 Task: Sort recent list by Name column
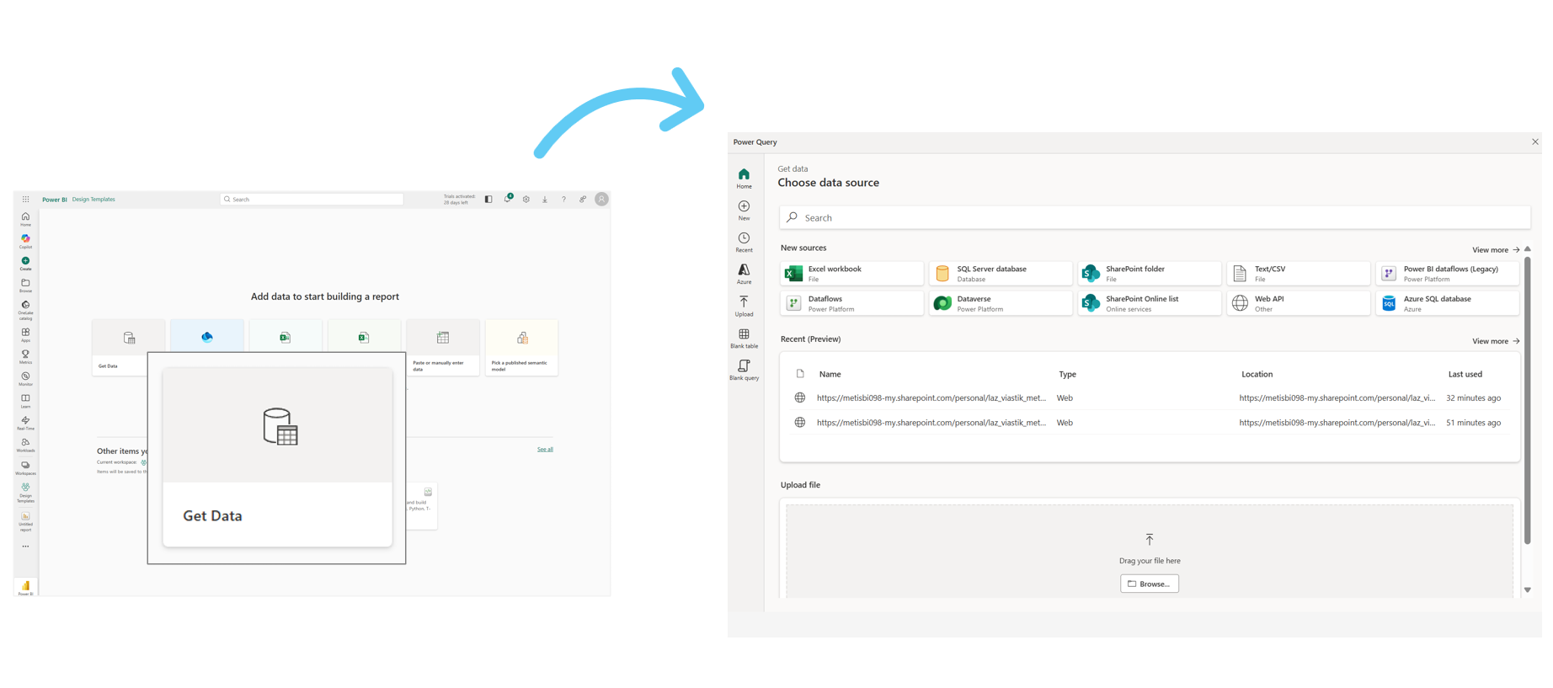click(x=830, y=374)
